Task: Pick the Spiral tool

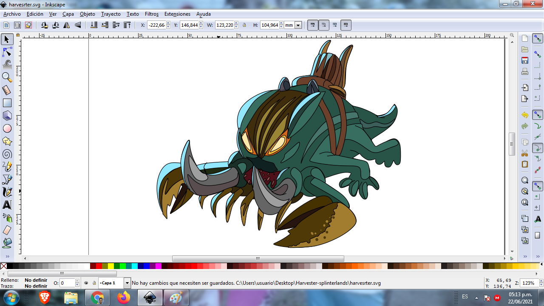Action: pos(7,154)
